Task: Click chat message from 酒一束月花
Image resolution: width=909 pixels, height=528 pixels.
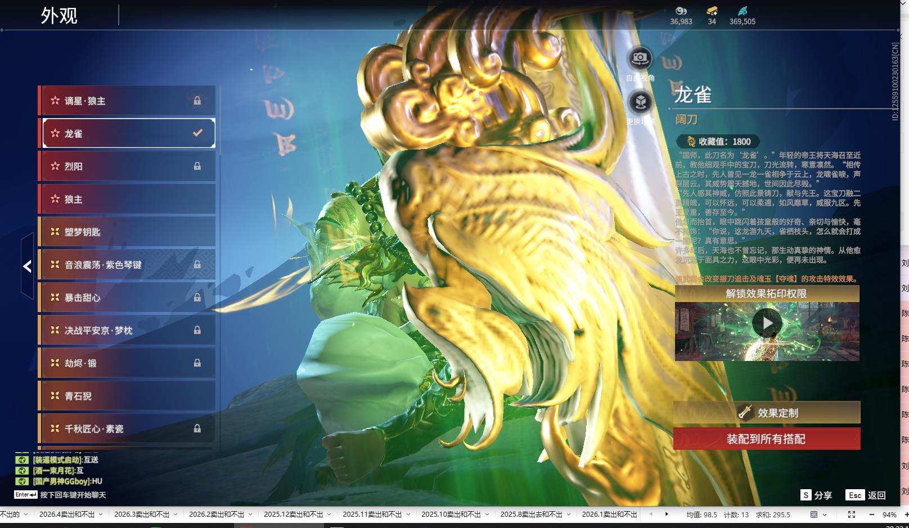Action: pyautogui.click(x=51, y=471)
